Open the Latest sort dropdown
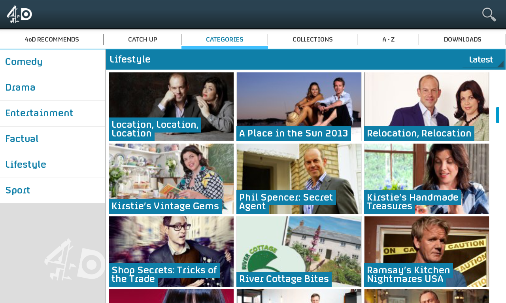The height and width of the screenshot is (303, 506). tap(483, 60)
